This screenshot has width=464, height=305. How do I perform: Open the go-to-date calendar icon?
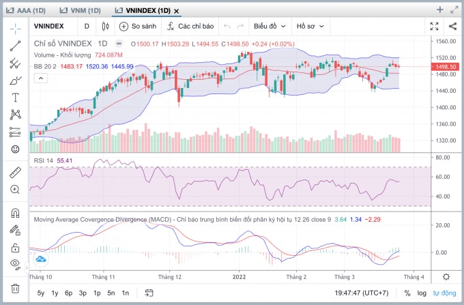tap(149, 293)
